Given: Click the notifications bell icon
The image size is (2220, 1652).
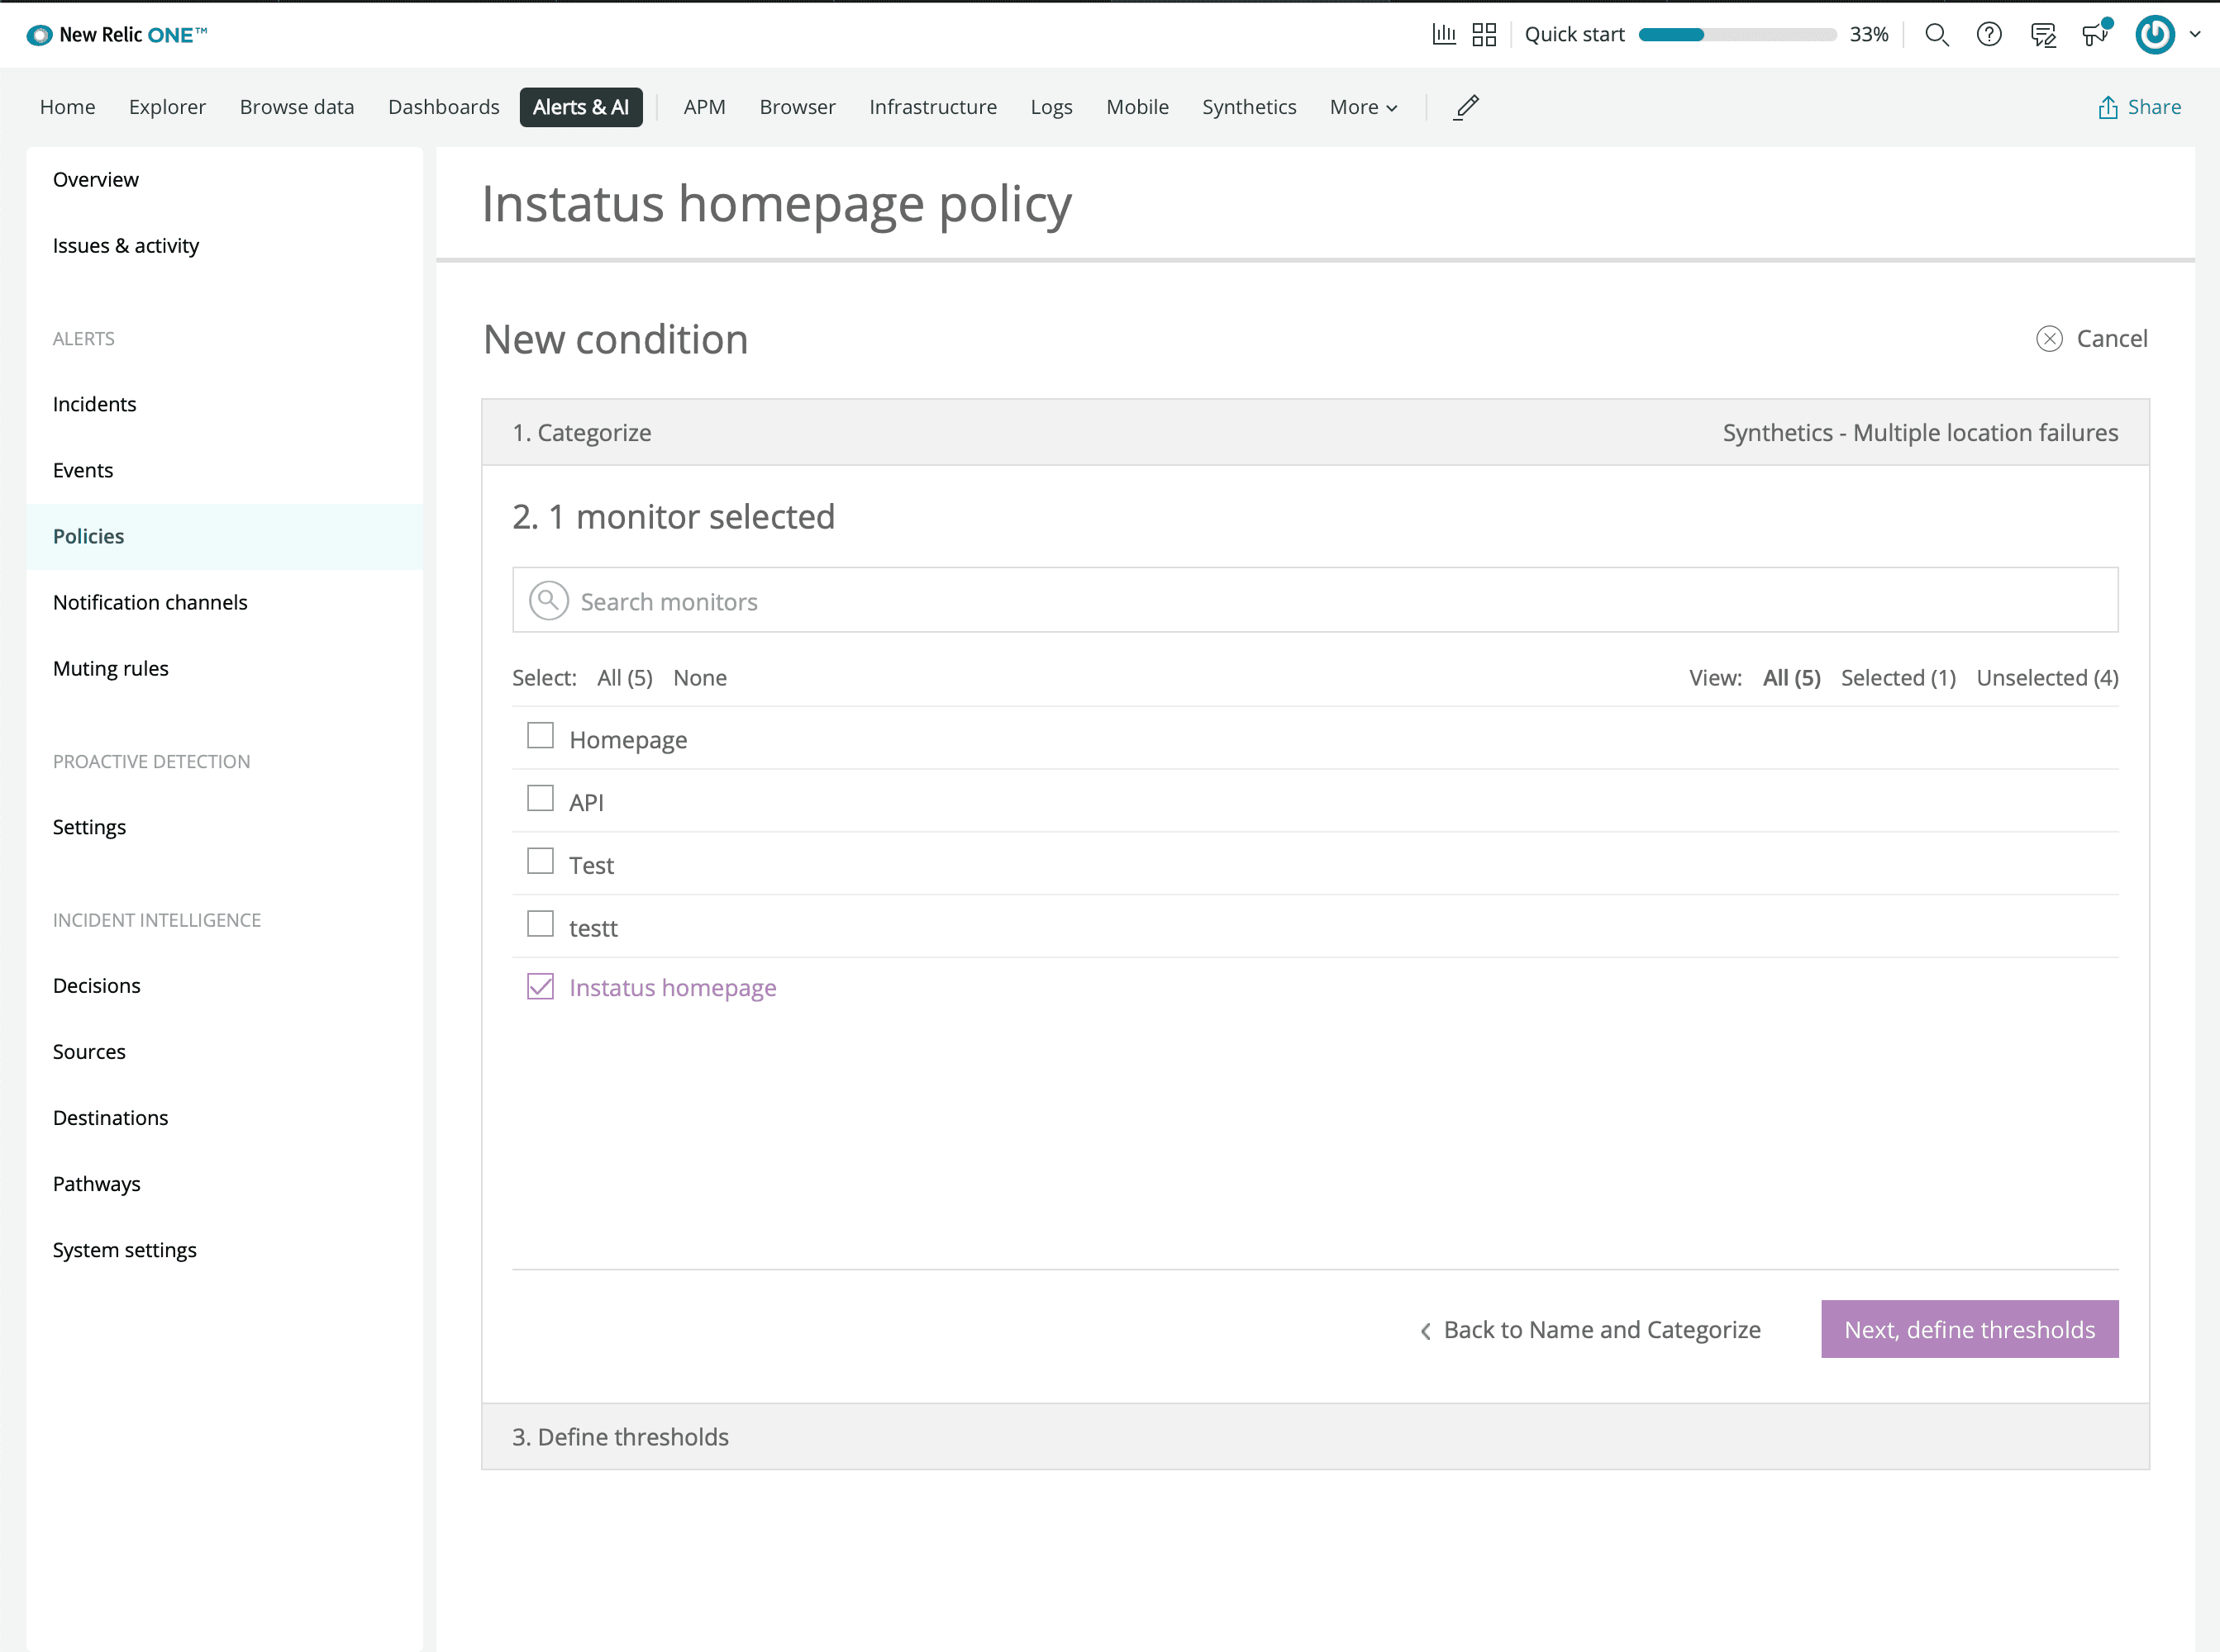Looking at the screenshot, I should click(x=2095, y=33).
